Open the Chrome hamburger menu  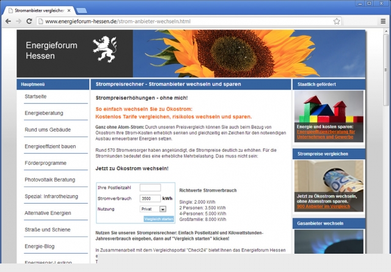tap(383, 21)
